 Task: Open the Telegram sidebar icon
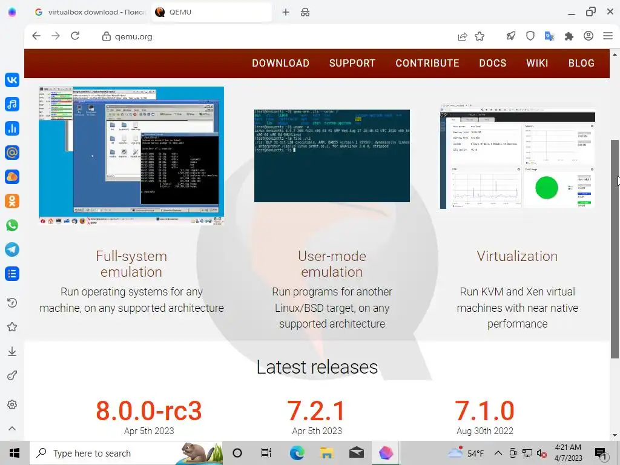12,249
